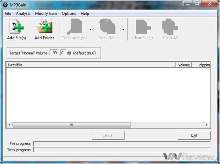Screen dimensions: 220x164
Task: Minimize the MP3Gain window
Action: coord(188,4)
